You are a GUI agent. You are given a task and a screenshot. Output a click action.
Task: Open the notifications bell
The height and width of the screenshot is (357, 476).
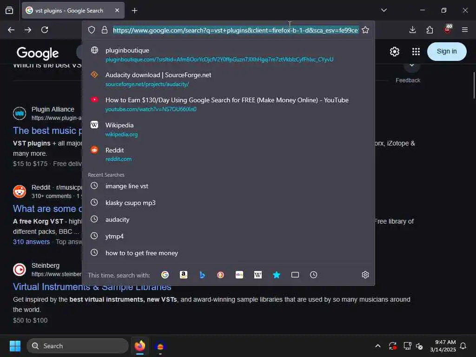(x=463, y=346)
